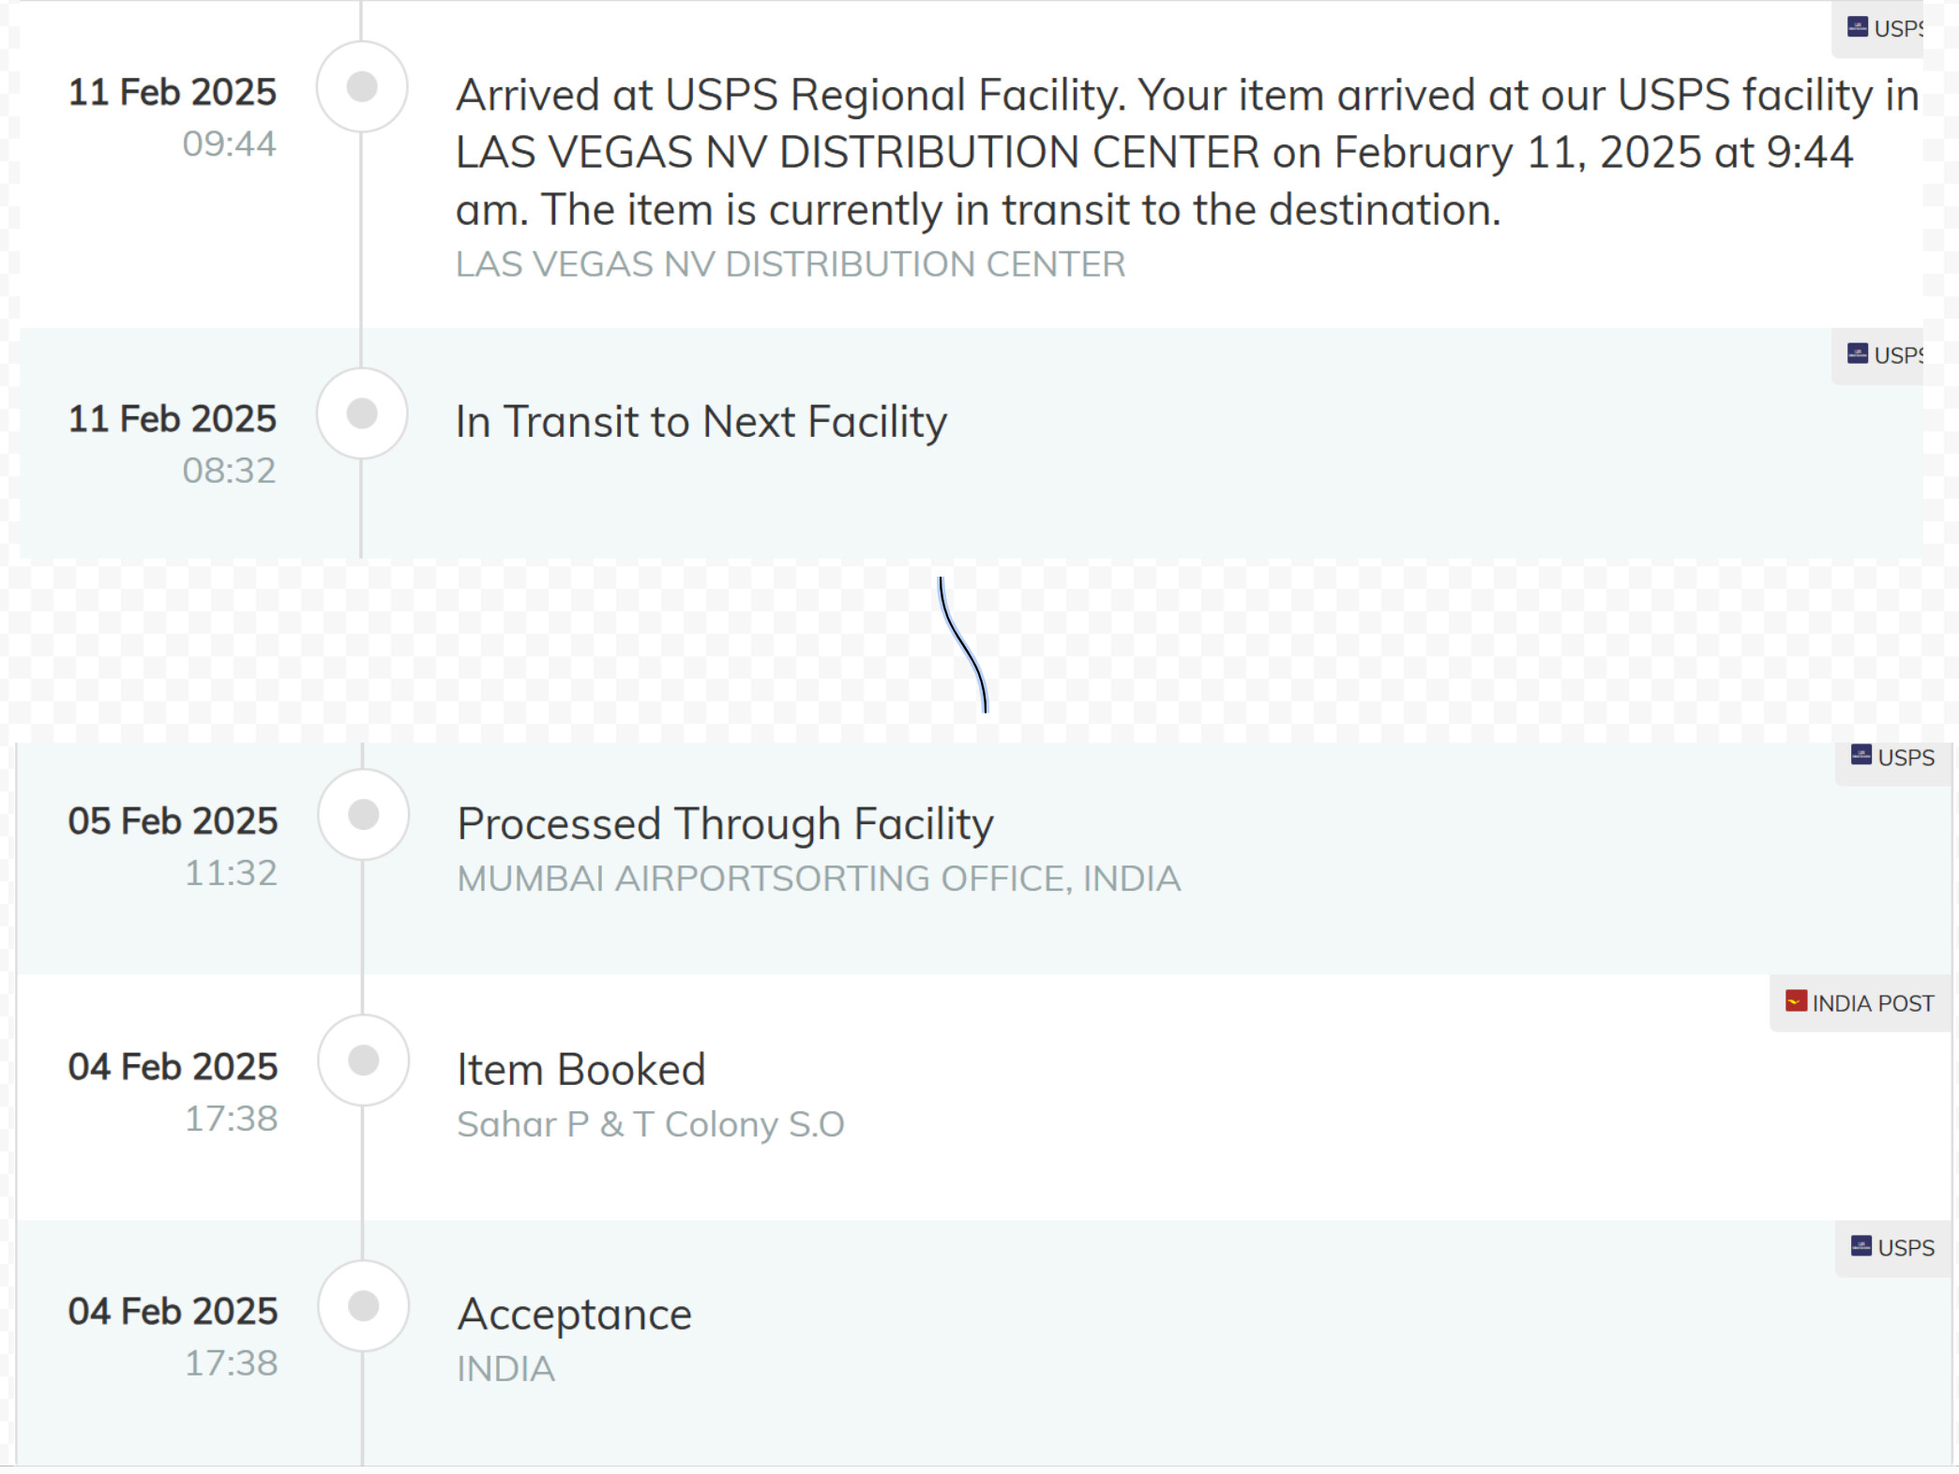Click the India Post logo icon
The height and width of the screenshot is (1474, 1959).
click(1796, 1001)
